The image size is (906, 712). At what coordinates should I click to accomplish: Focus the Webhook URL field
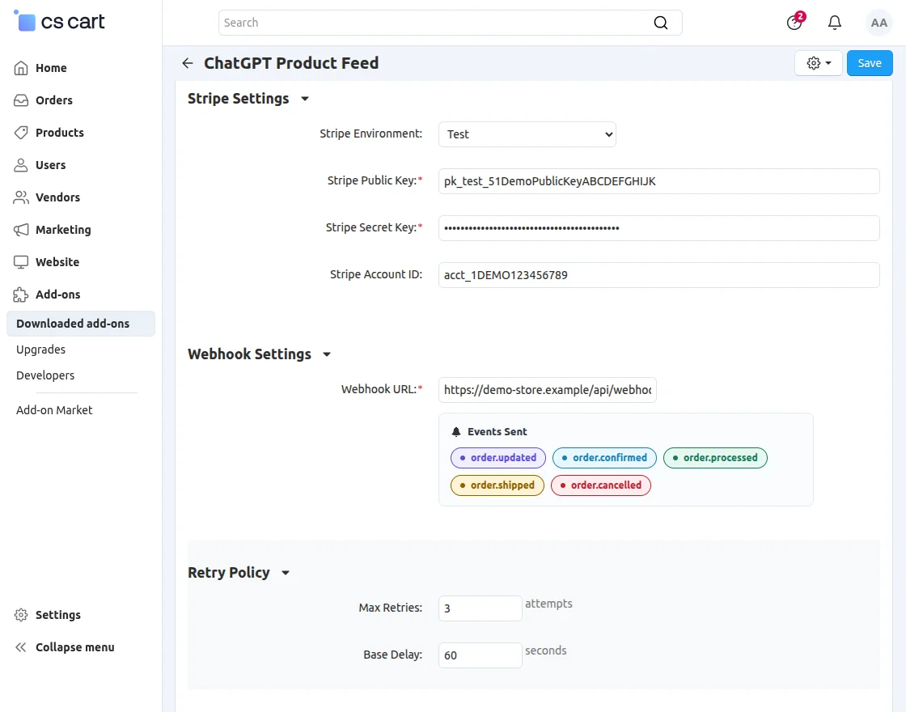547,390
